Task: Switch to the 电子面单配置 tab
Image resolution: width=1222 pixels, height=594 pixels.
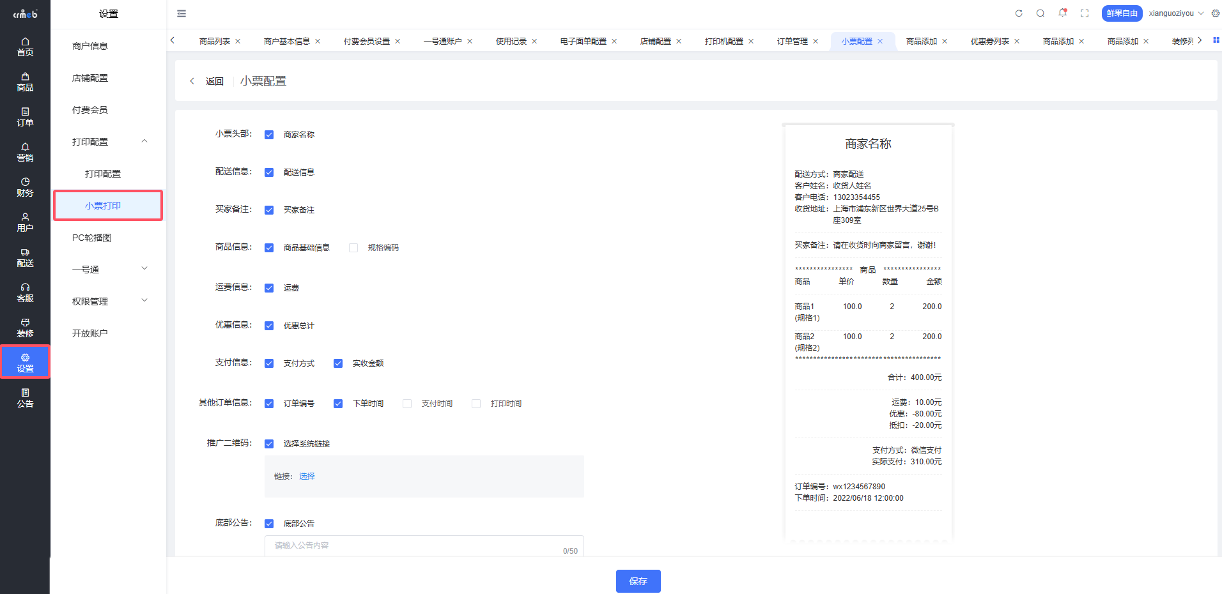Action: 583,42
